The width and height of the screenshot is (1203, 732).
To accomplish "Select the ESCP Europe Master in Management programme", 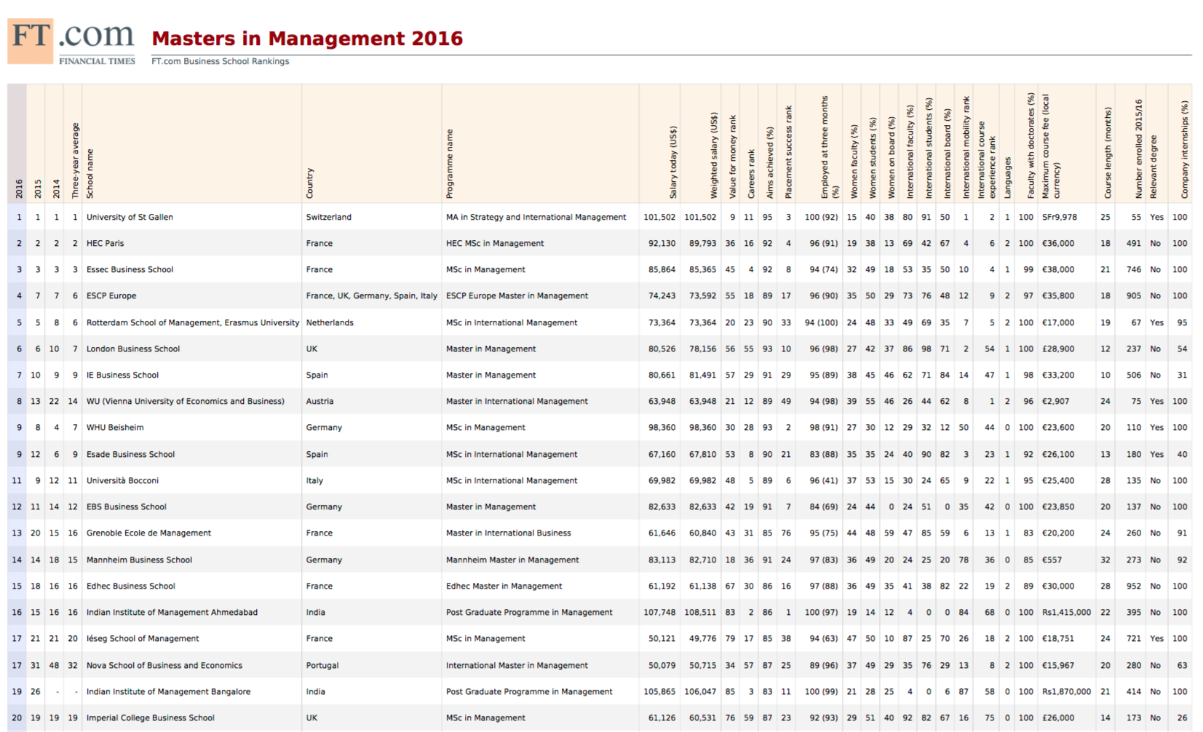I will pos(517,295).
